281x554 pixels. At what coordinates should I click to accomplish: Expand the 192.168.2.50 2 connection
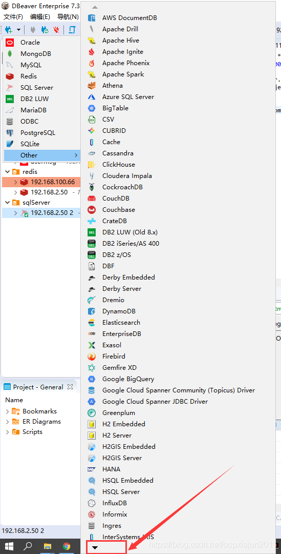(15, 213)
